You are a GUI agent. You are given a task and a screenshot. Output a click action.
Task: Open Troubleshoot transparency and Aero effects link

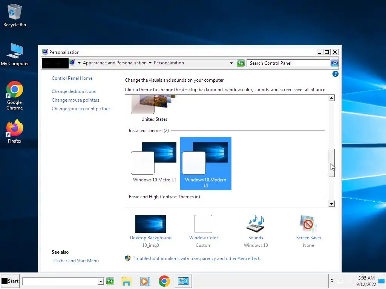197,259
